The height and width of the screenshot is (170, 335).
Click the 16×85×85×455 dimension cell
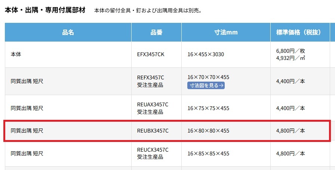(x=208, y=154)
